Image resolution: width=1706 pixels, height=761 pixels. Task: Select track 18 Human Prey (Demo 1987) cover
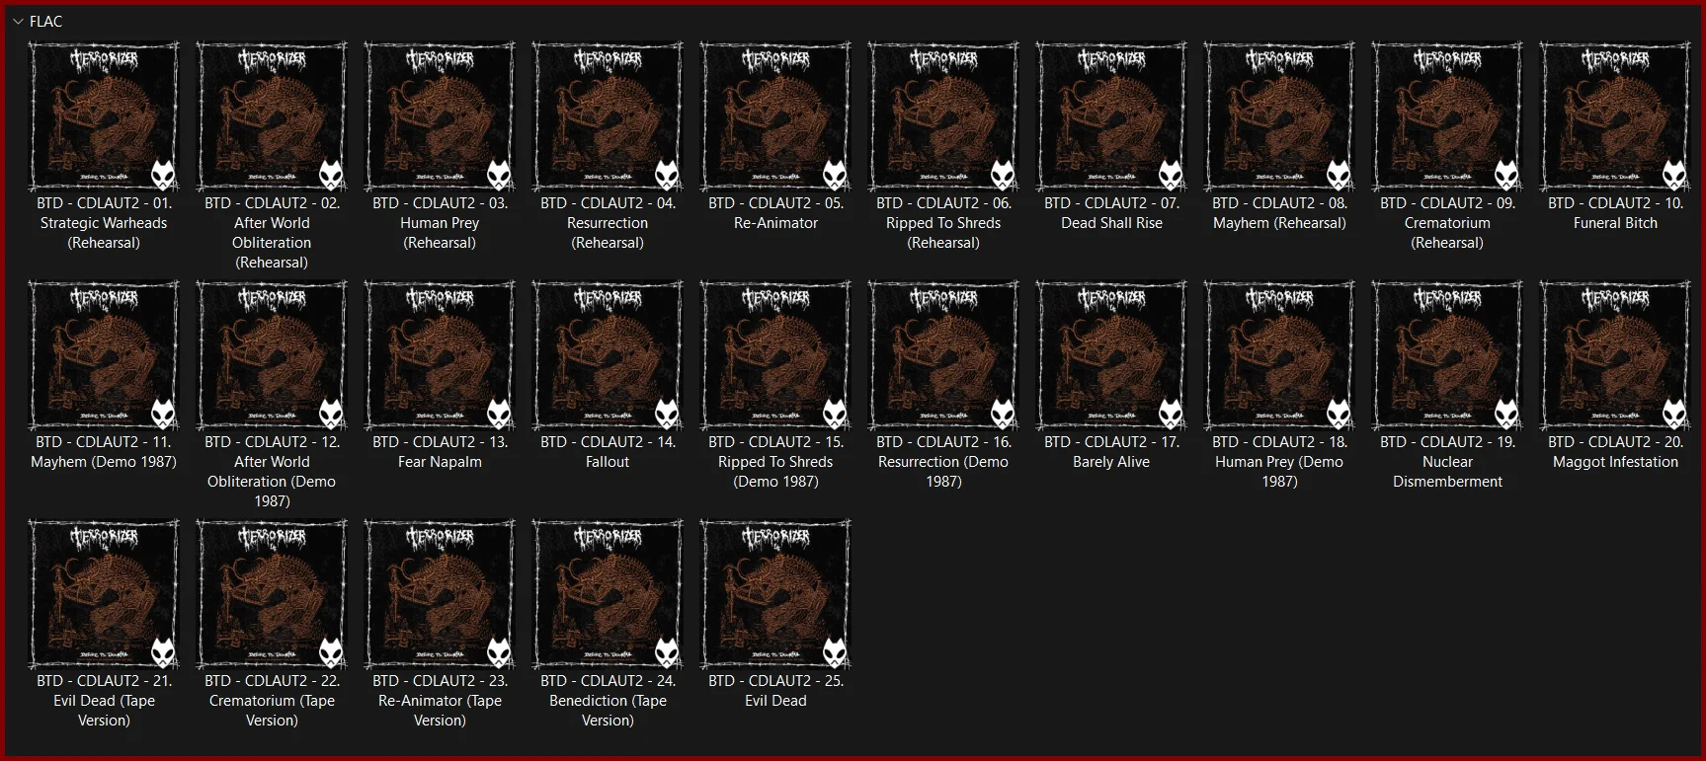1279,355
